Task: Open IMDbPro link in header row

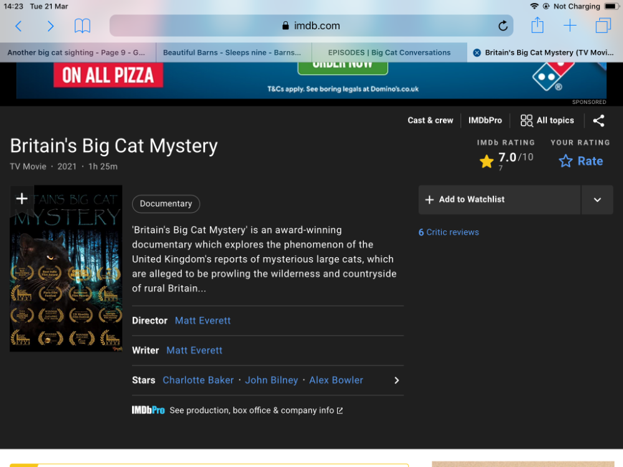Action: 485,120
